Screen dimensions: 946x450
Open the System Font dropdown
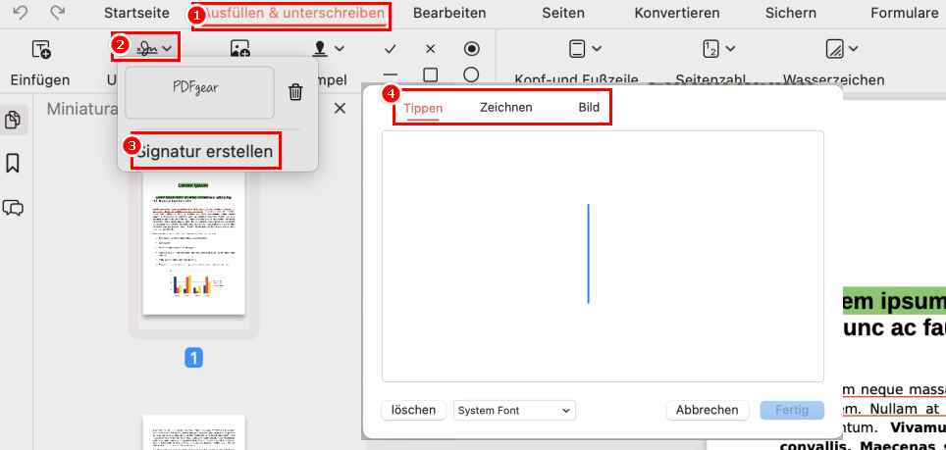[x=514, y=411]
